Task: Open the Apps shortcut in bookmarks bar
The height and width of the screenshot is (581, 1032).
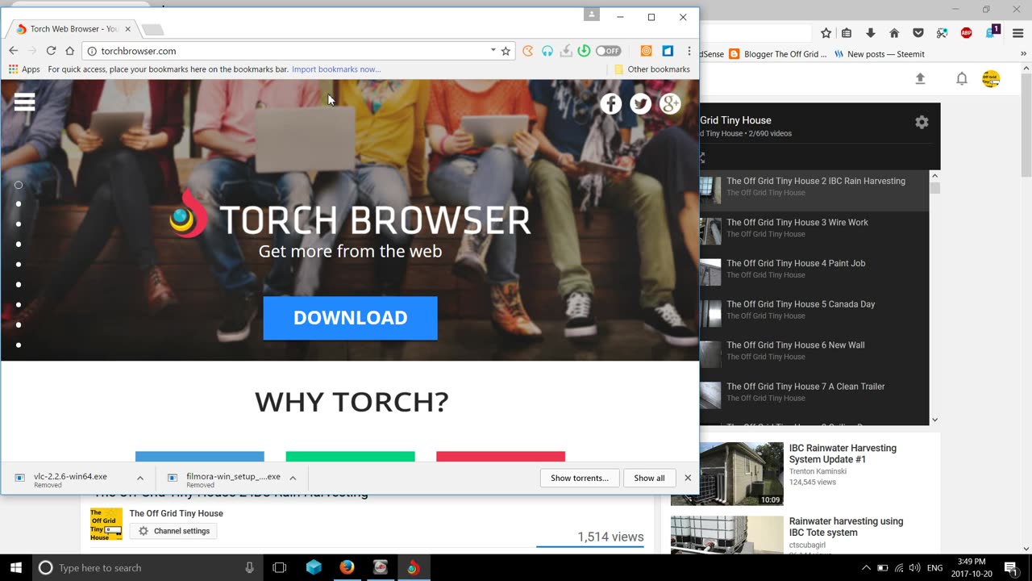Action: pos(24,69)
